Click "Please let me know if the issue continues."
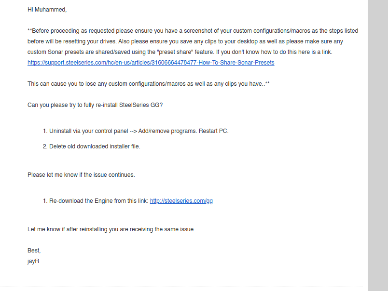388x291 pixels. pyautogui.click(x=81, y=175)
